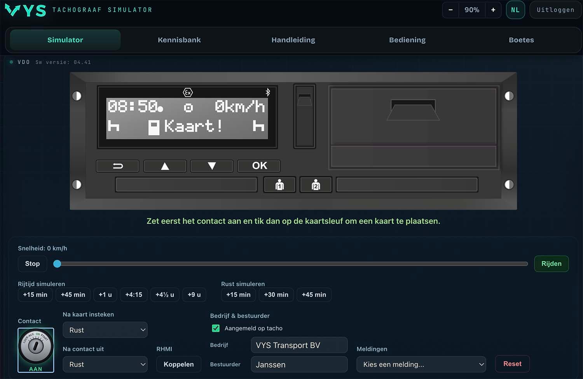Simulate +4½ u driving time
This screenshot has width=583, height=379.
[165, 295]
